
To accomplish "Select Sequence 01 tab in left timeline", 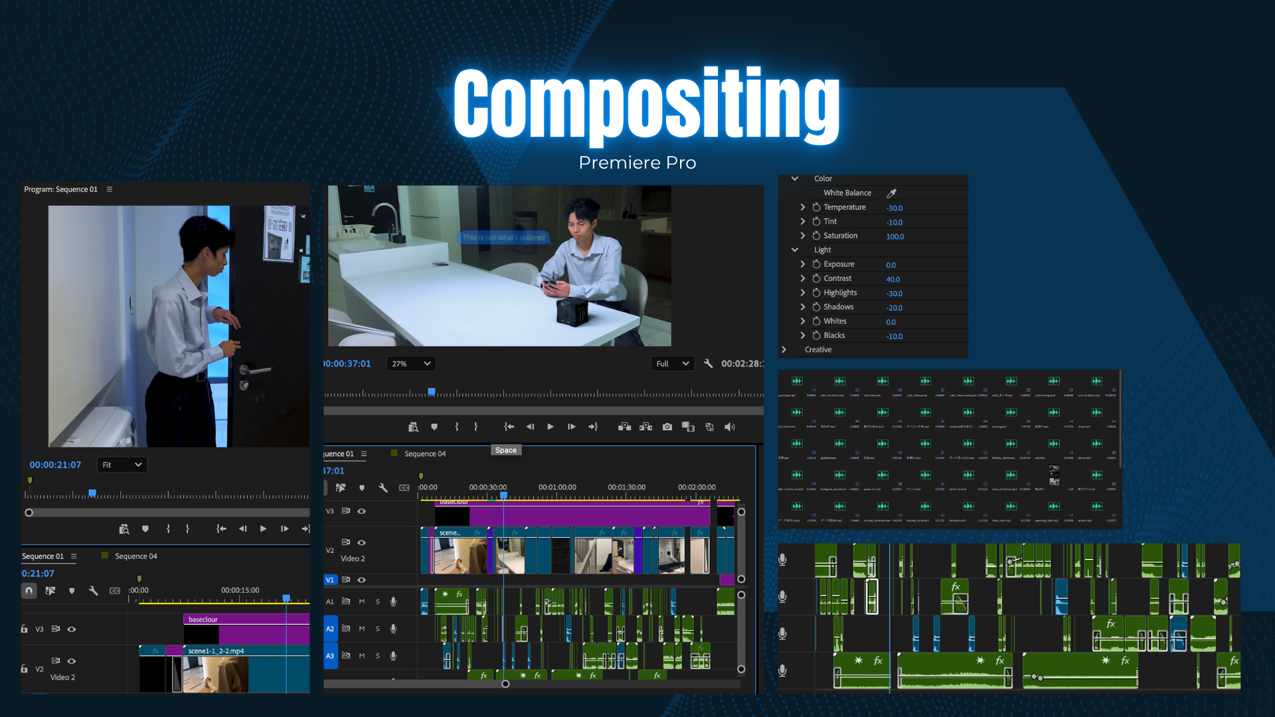I will point(42,556).
